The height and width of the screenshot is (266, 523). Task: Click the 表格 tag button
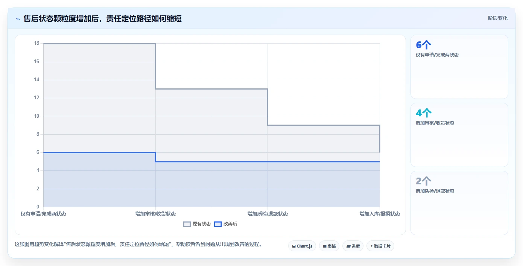(329, 246)
